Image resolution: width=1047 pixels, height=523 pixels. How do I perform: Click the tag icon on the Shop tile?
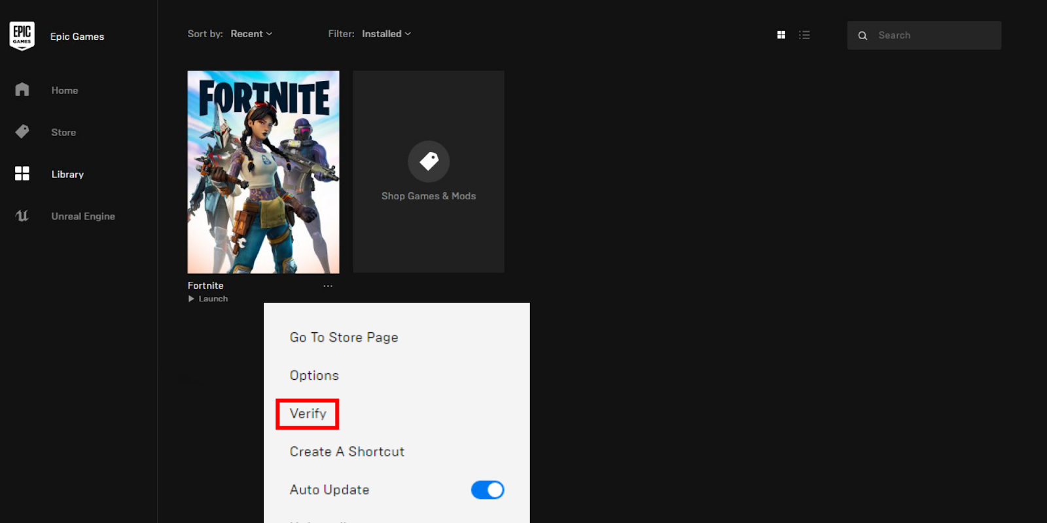point(429,161)
